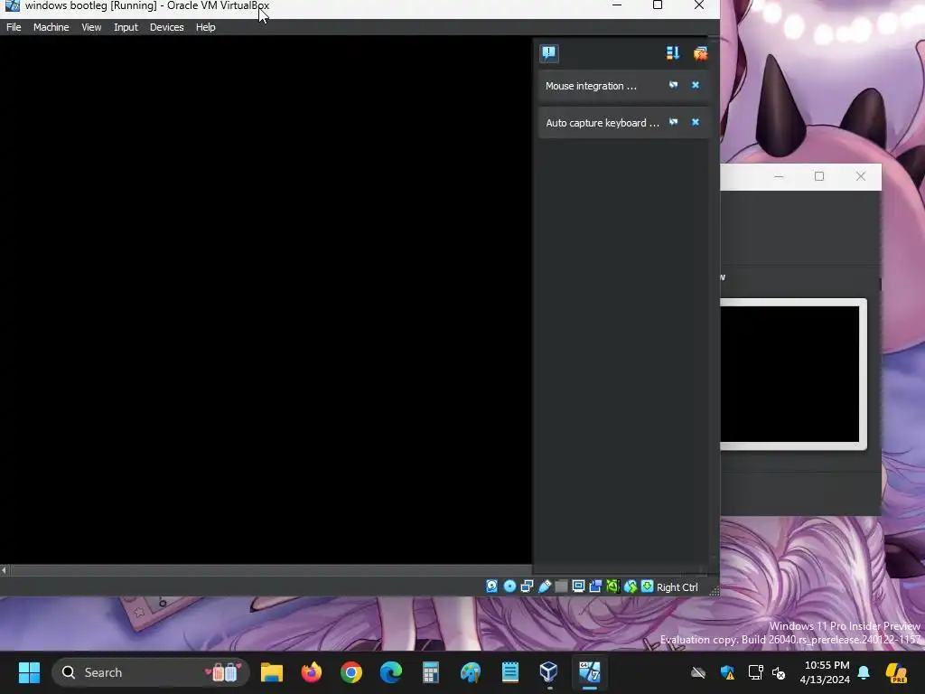The image size is (925, 694).
Task: Open Notepad from the taskbar
Action: (x=509, y=672)
